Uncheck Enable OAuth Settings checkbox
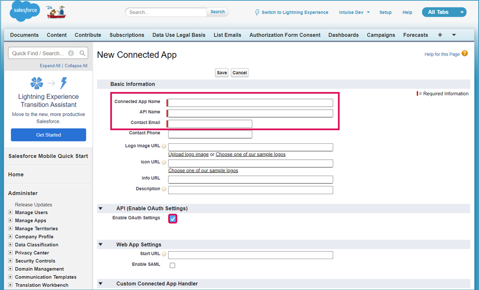 (172, 219)
